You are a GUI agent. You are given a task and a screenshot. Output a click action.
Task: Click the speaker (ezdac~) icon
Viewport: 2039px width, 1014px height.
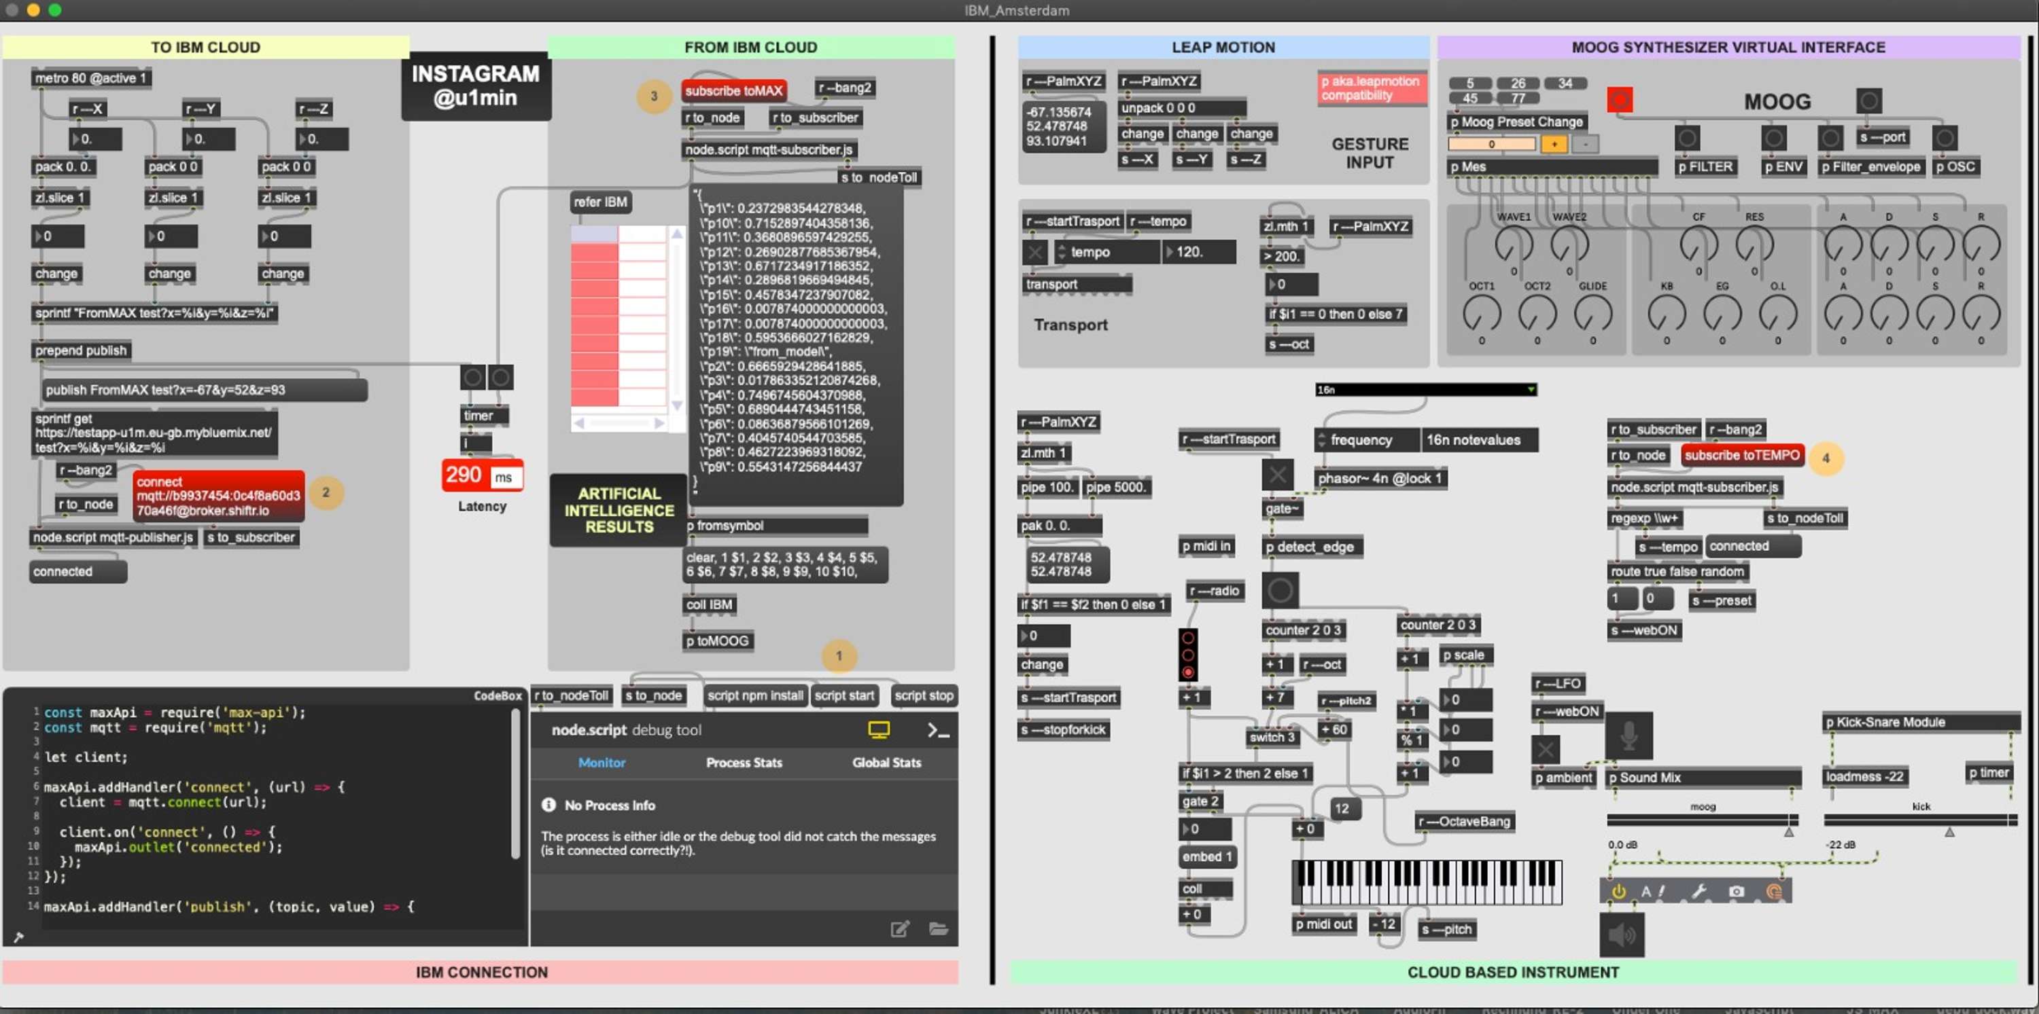tap(1622, 934)
